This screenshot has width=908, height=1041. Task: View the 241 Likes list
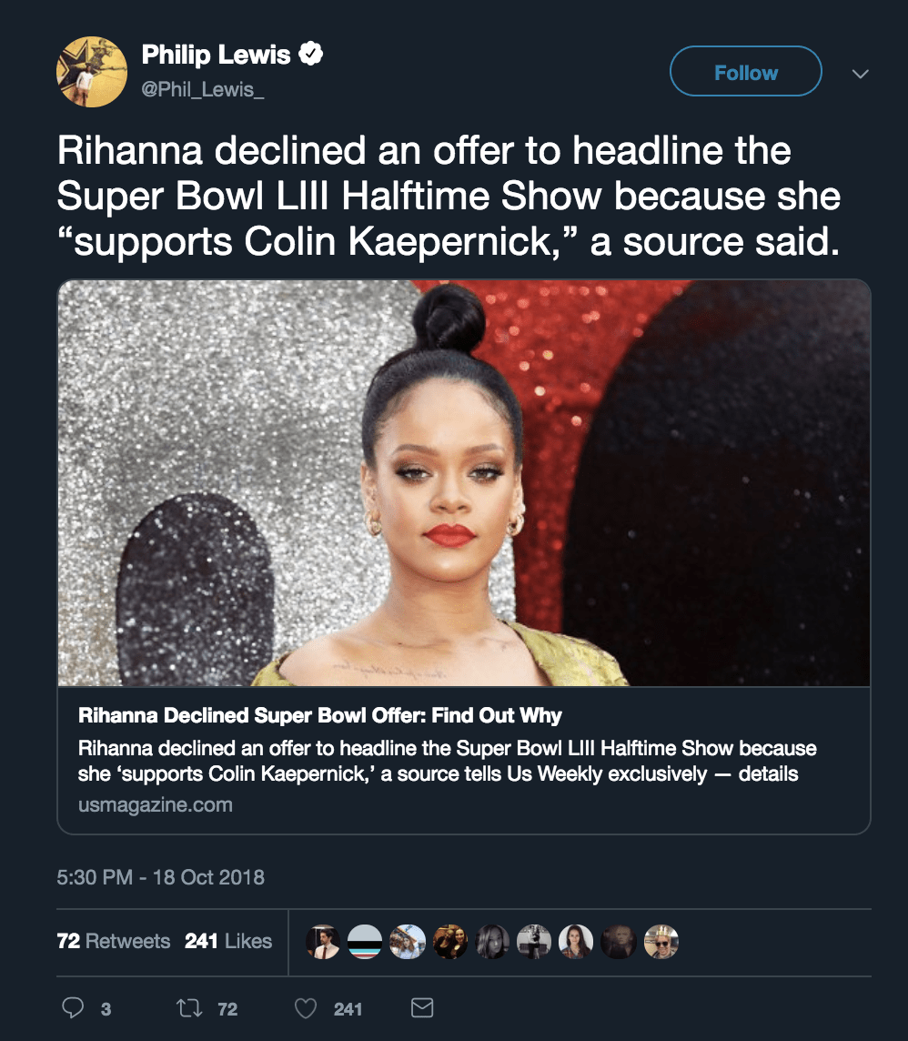point(228,941)
